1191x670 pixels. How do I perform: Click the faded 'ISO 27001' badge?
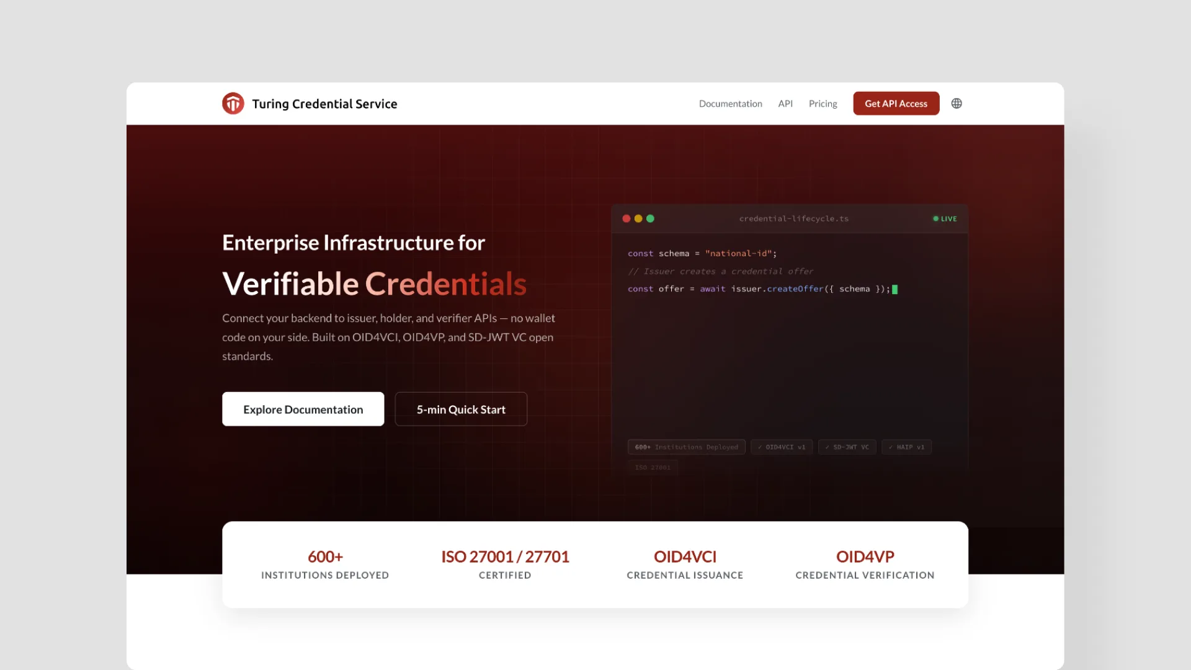tap(653, 468)
